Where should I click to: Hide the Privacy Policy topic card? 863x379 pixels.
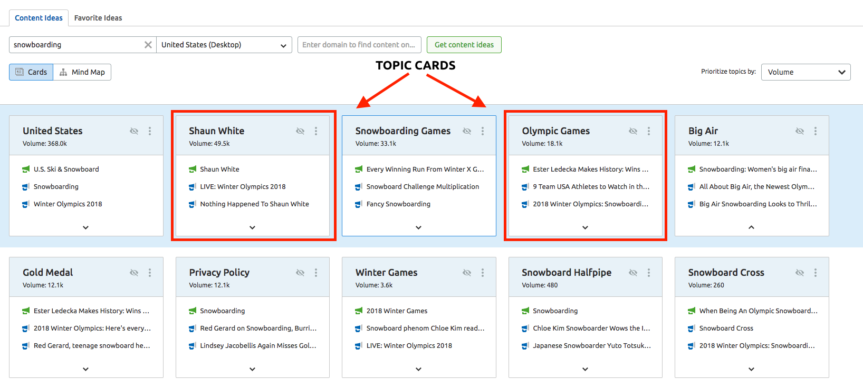click(x=300, y=273)
